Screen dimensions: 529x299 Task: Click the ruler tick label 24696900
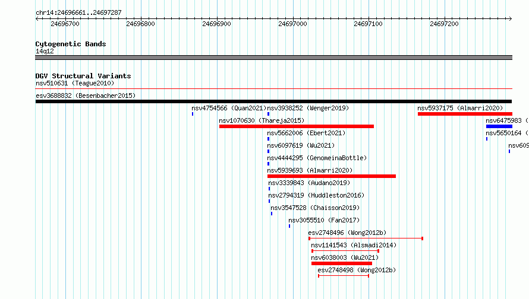click(216, 24)
